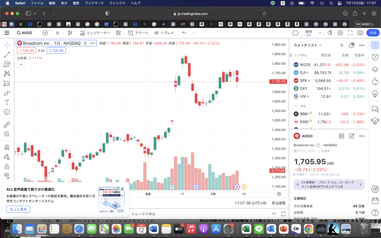Toggle magnet mode for drawings
Image resolution: width=381 pixels, height=238 pixels.
[7, 147]
